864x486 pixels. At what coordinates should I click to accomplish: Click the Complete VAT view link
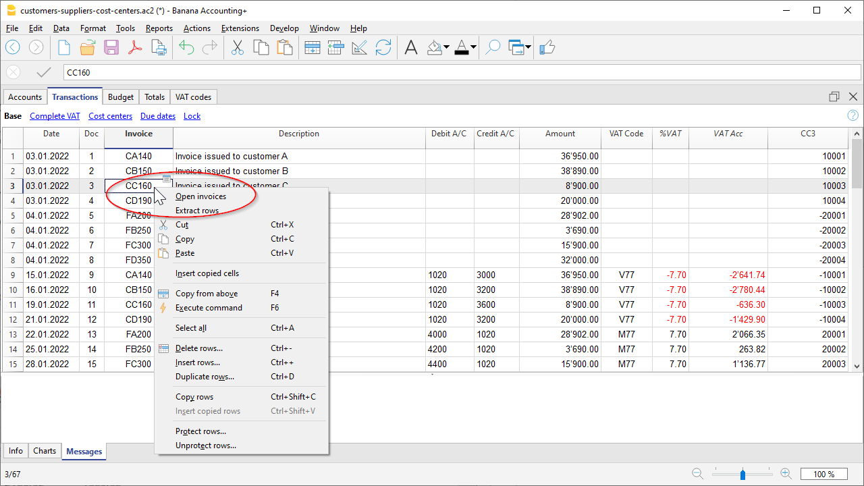click(x=55, y=116)
